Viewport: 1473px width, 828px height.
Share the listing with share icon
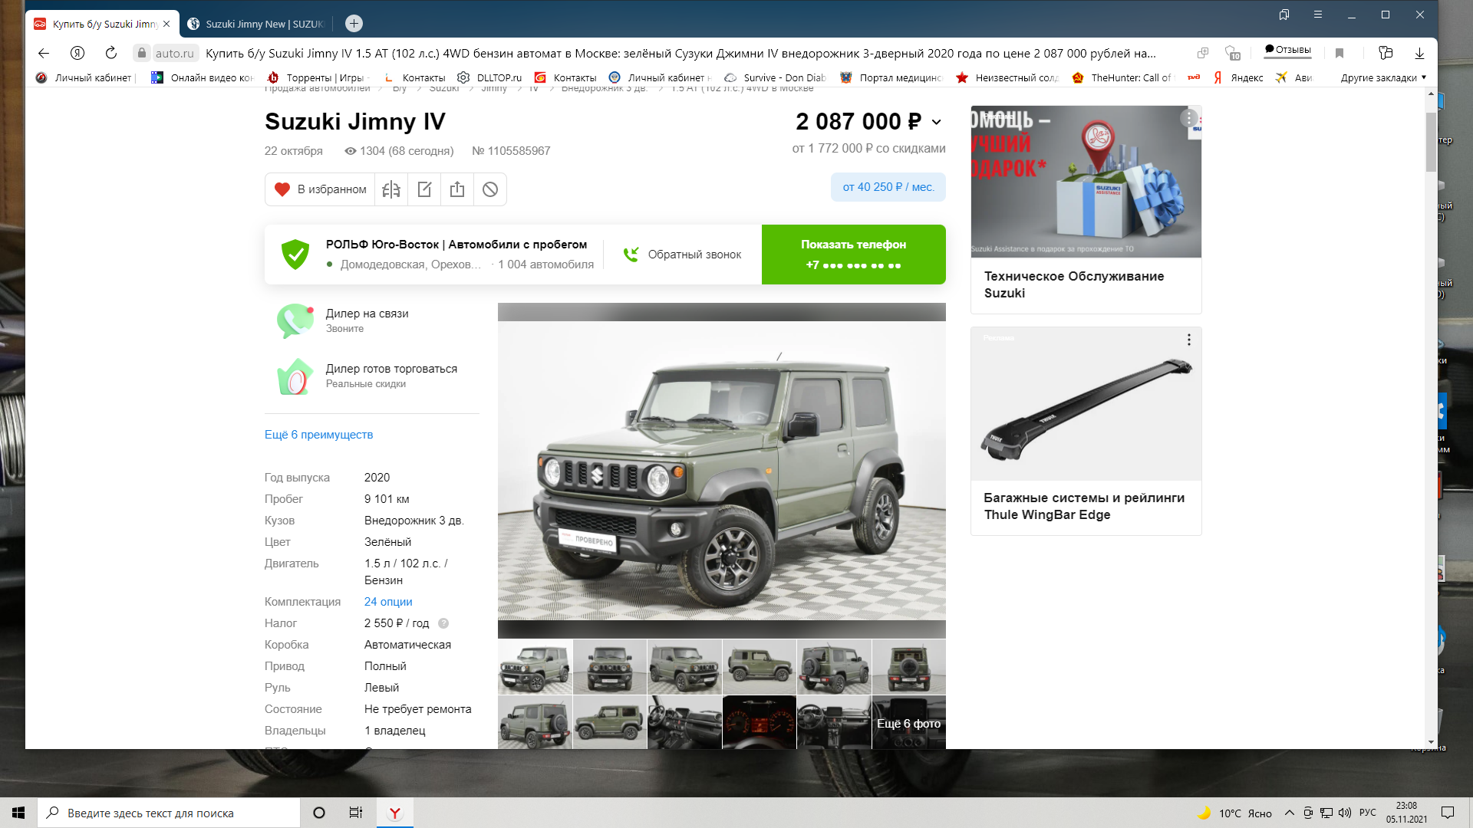pyautogui.click(x=457, y=189)
